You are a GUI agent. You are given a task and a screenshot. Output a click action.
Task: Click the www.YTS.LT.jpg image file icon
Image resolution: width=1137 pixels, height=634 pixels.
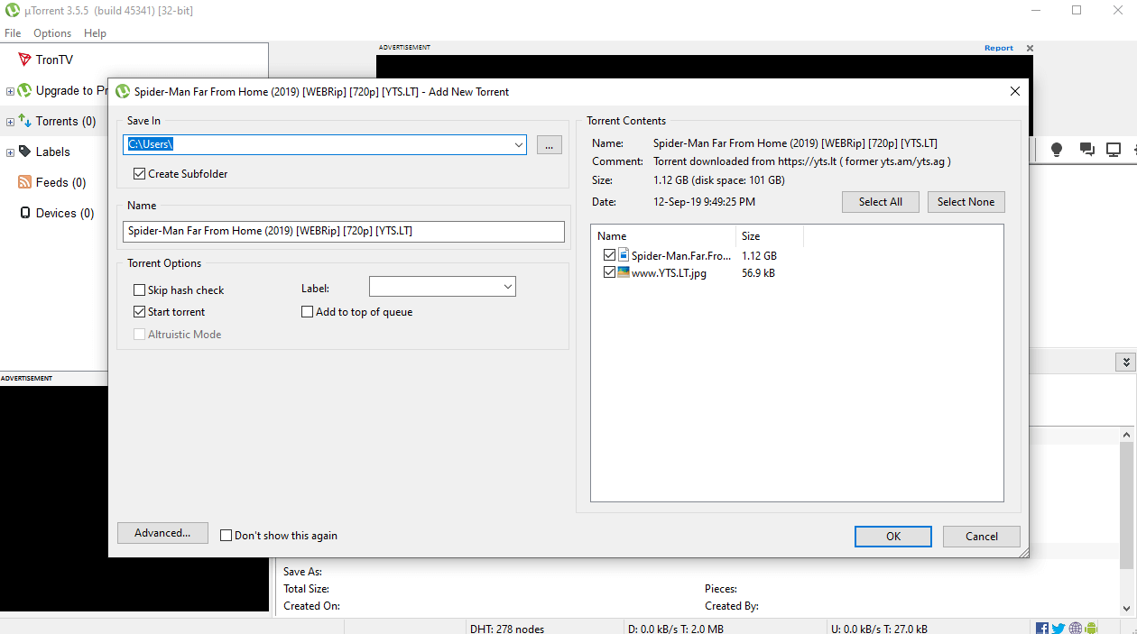tap(624, 272)
